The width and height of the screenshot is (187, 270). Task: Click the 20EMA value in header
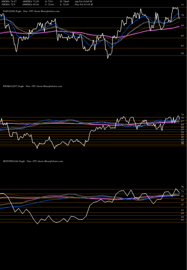tap(9, 1)
